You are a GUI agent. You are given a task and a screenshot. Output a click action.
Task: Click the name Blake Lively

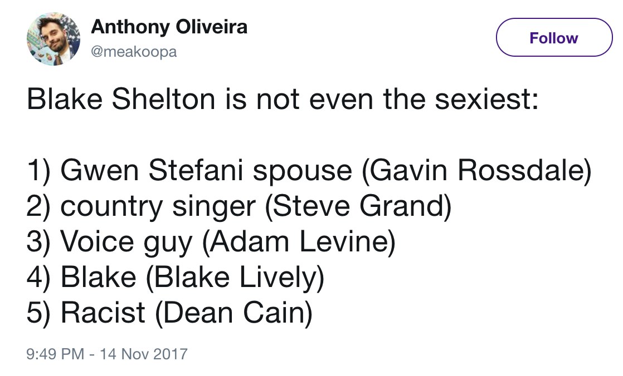click(x=236, y=277)
